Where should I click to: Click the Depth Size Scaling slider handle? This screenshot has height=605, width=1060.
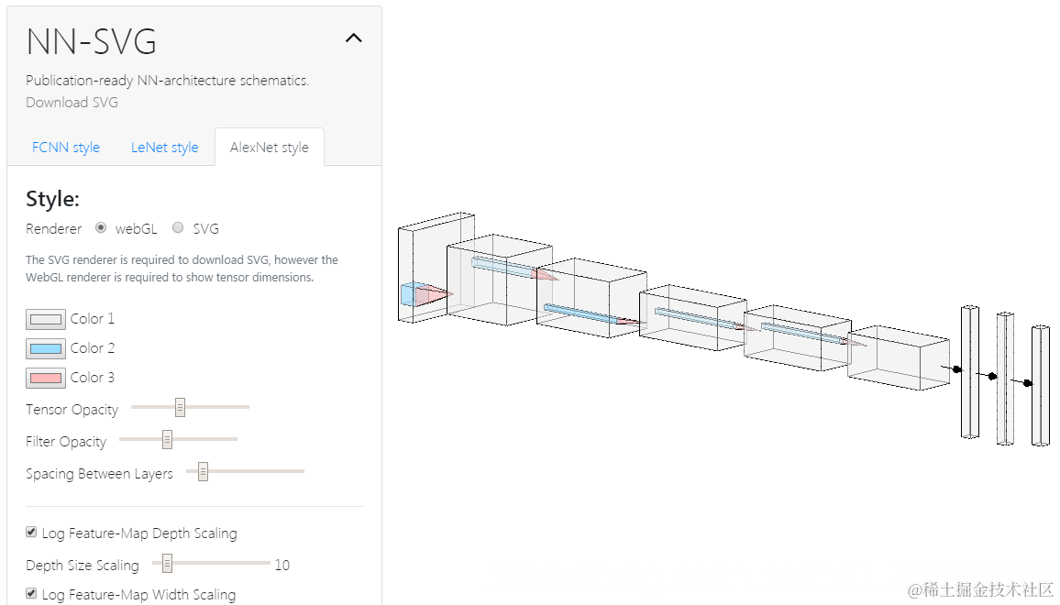167,563
